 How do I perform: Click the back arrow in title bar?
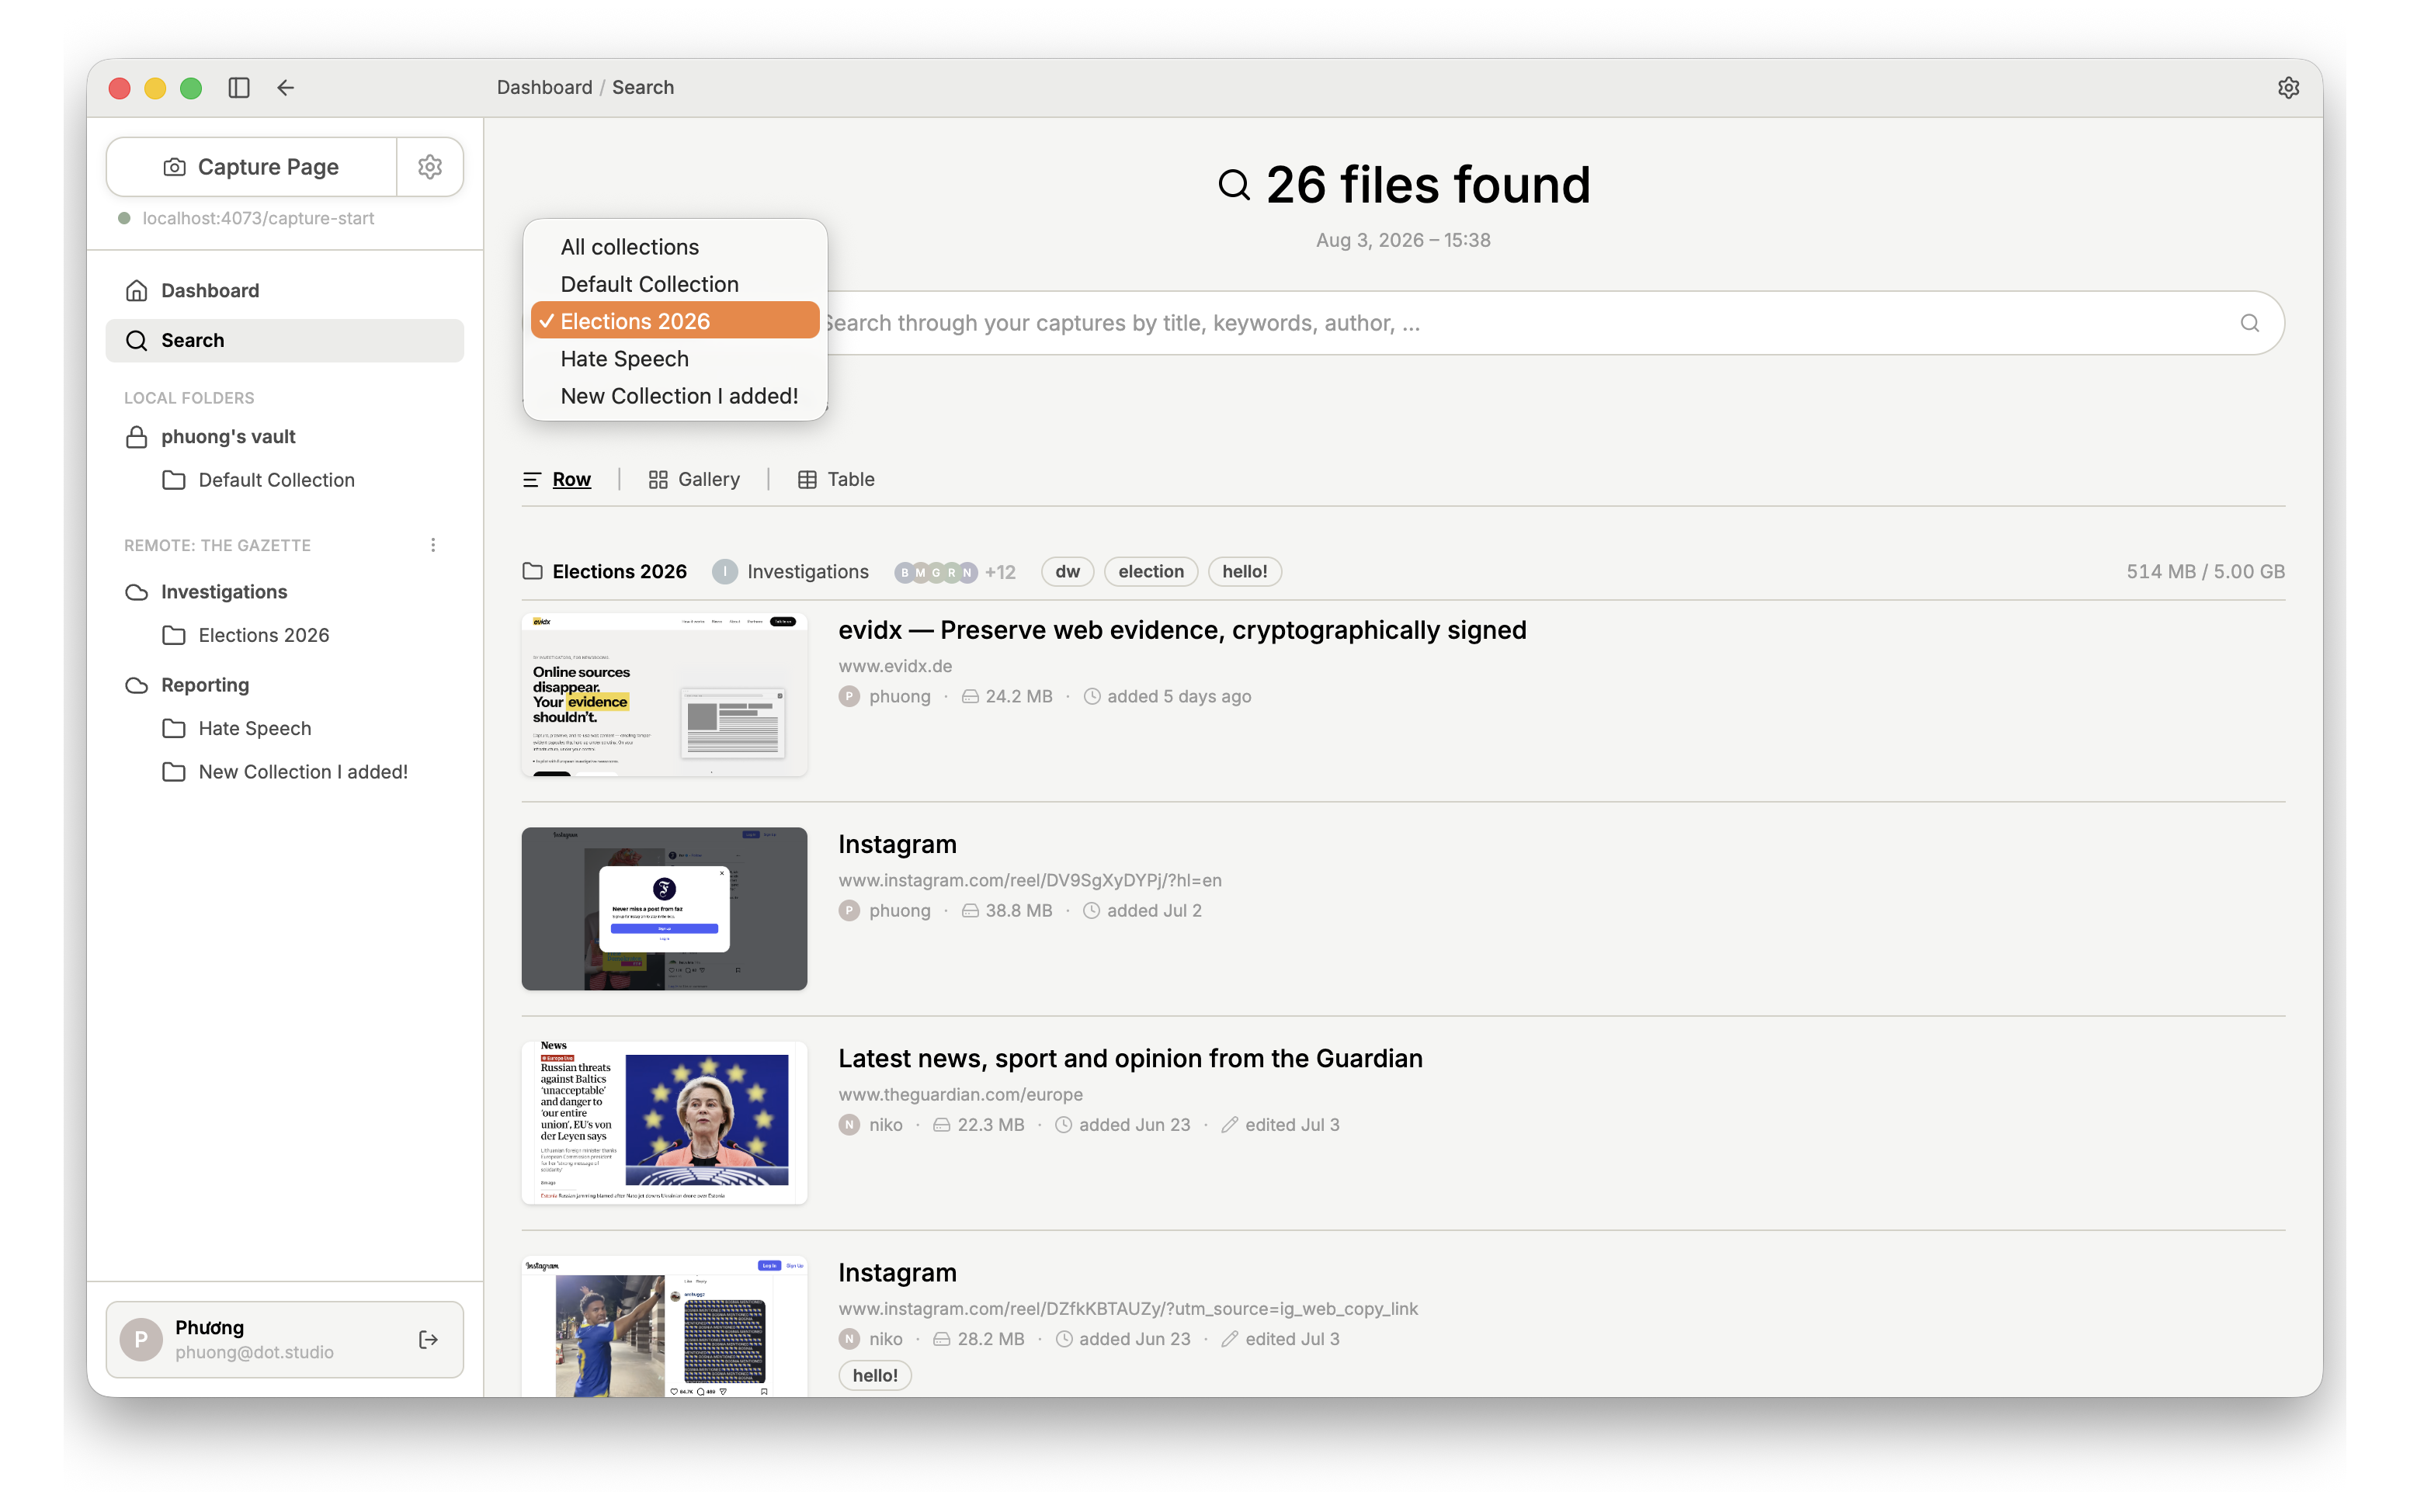click(x=286, y=88)
